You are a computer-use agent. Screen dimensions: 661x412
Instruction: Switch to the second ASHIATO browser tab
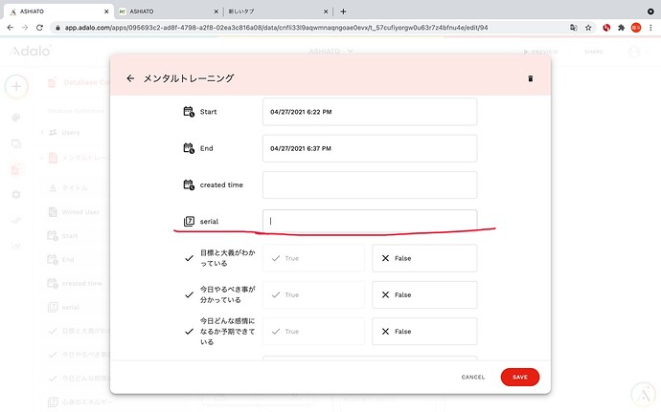[x=168, y=11]
